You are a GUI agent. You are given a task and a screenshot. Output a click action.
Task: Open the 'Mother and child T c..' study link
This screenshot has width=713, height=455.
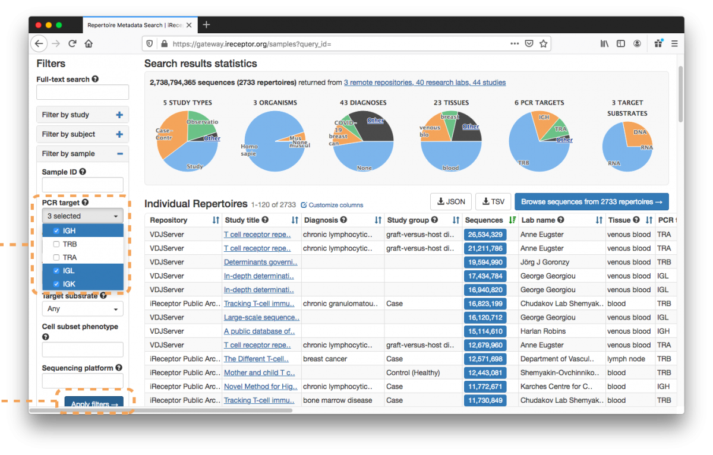click(259, 372)
